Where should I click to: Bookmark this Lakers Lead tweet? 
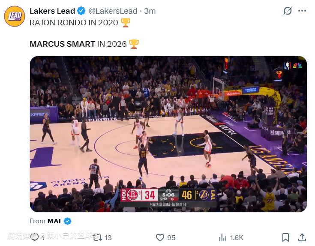coord(286,237)
